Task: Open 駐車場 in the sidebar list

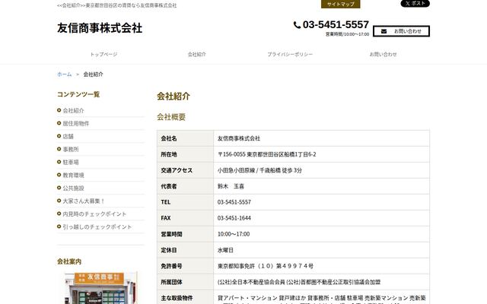Action: pyautogui.click(x=71, y=162)
